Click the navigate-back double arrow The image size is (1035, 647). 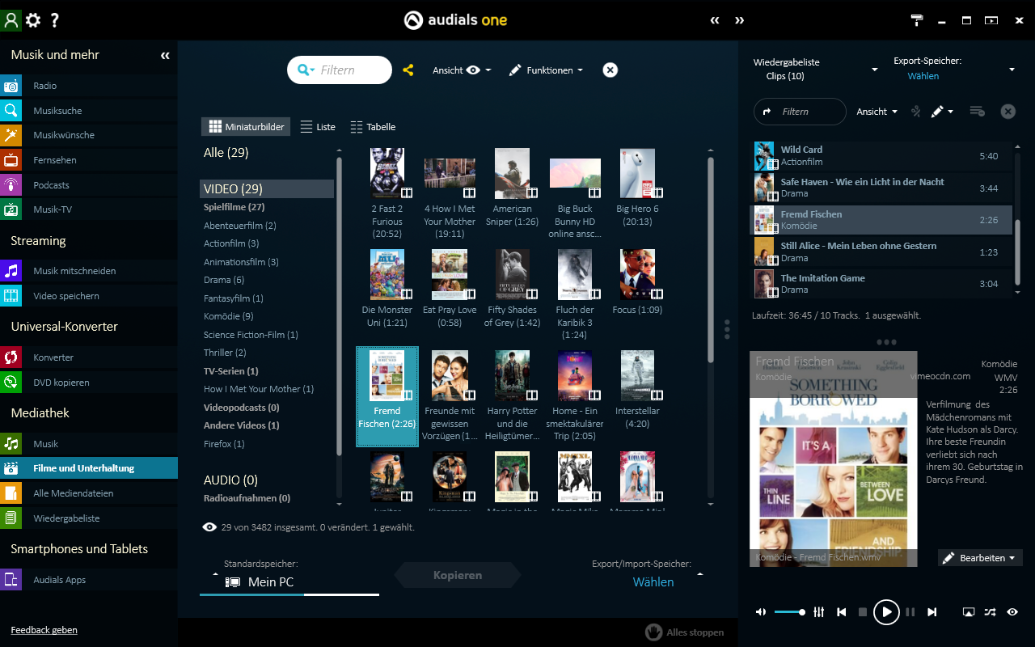click(x=715, y=20)
